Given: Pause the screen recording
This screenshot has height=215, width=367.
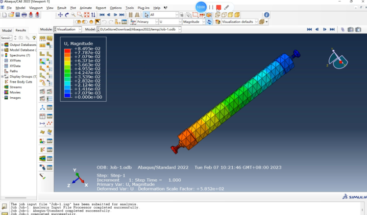Looking at the screenshot, I should [211, 7].
